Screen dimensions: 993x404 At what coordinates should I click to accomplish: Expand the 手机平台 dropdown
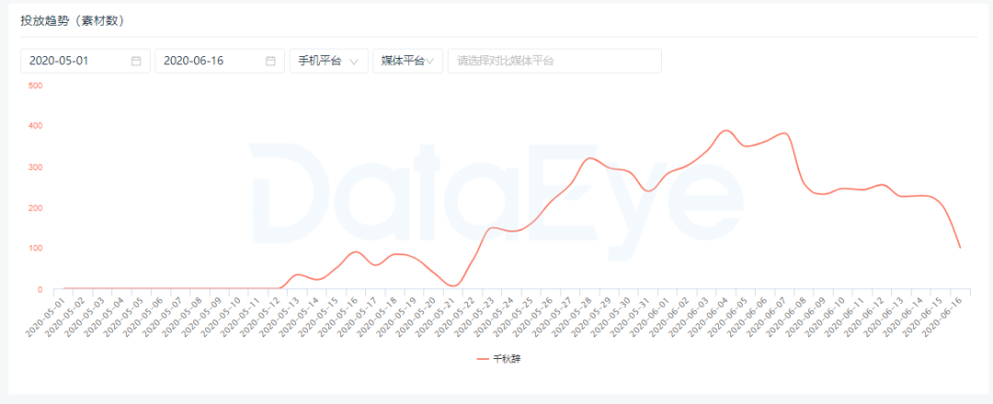pyautogui.click(x=328, y=61)
